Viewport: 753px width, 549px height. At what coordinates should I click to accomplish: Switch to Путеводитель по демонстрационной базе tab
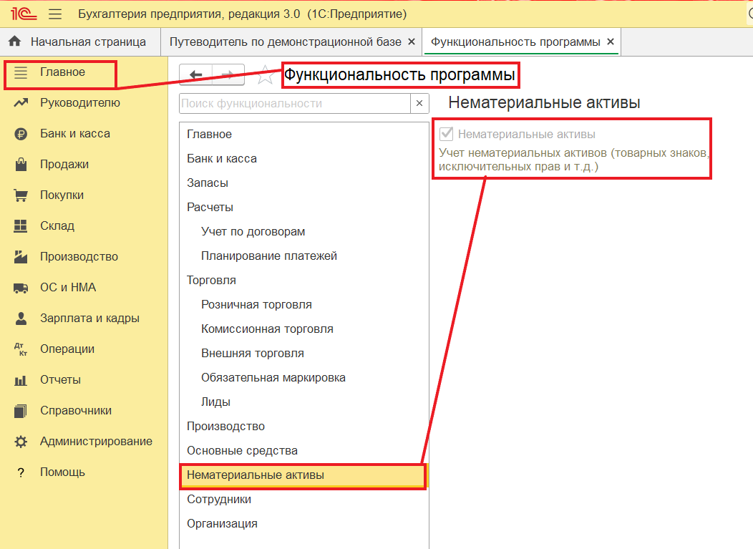click(x=291, y=42)
